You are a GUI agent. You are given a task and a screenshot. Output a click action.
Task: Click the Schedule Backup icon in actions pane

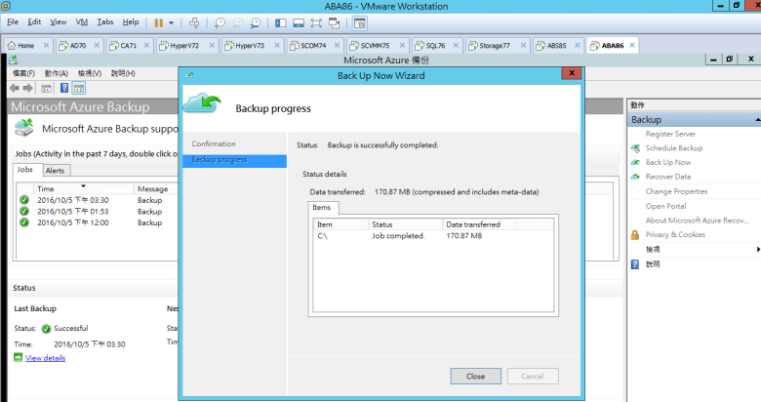tap(635, 148)
